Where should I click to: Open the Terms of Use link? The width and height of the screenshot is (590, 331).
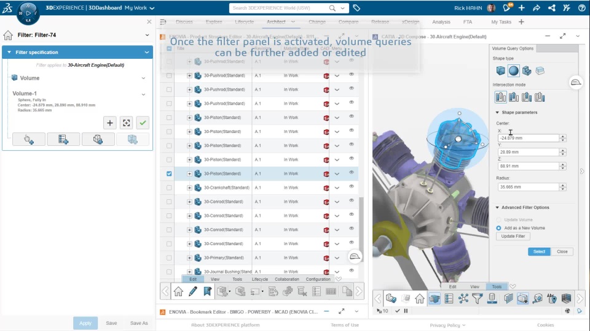(x=345, y=325)
